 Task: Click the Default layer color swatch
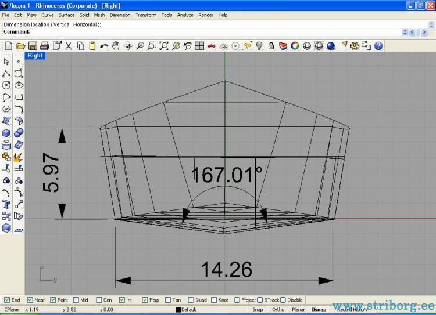coord(179,310)
